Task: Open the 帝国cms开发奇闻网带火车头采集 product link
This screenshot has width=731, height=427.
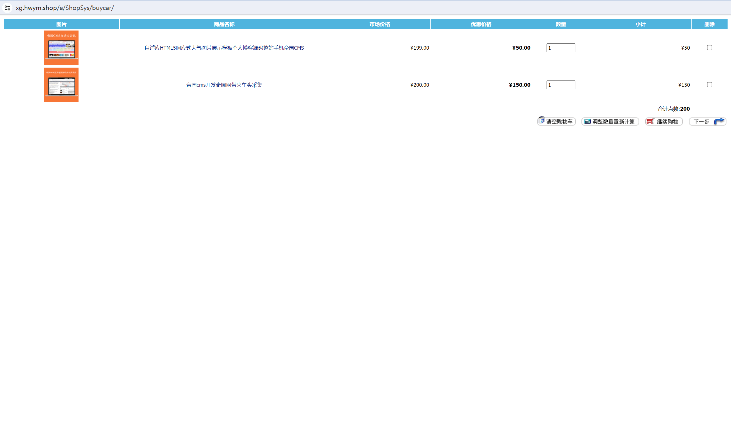Action: (224, 85)
